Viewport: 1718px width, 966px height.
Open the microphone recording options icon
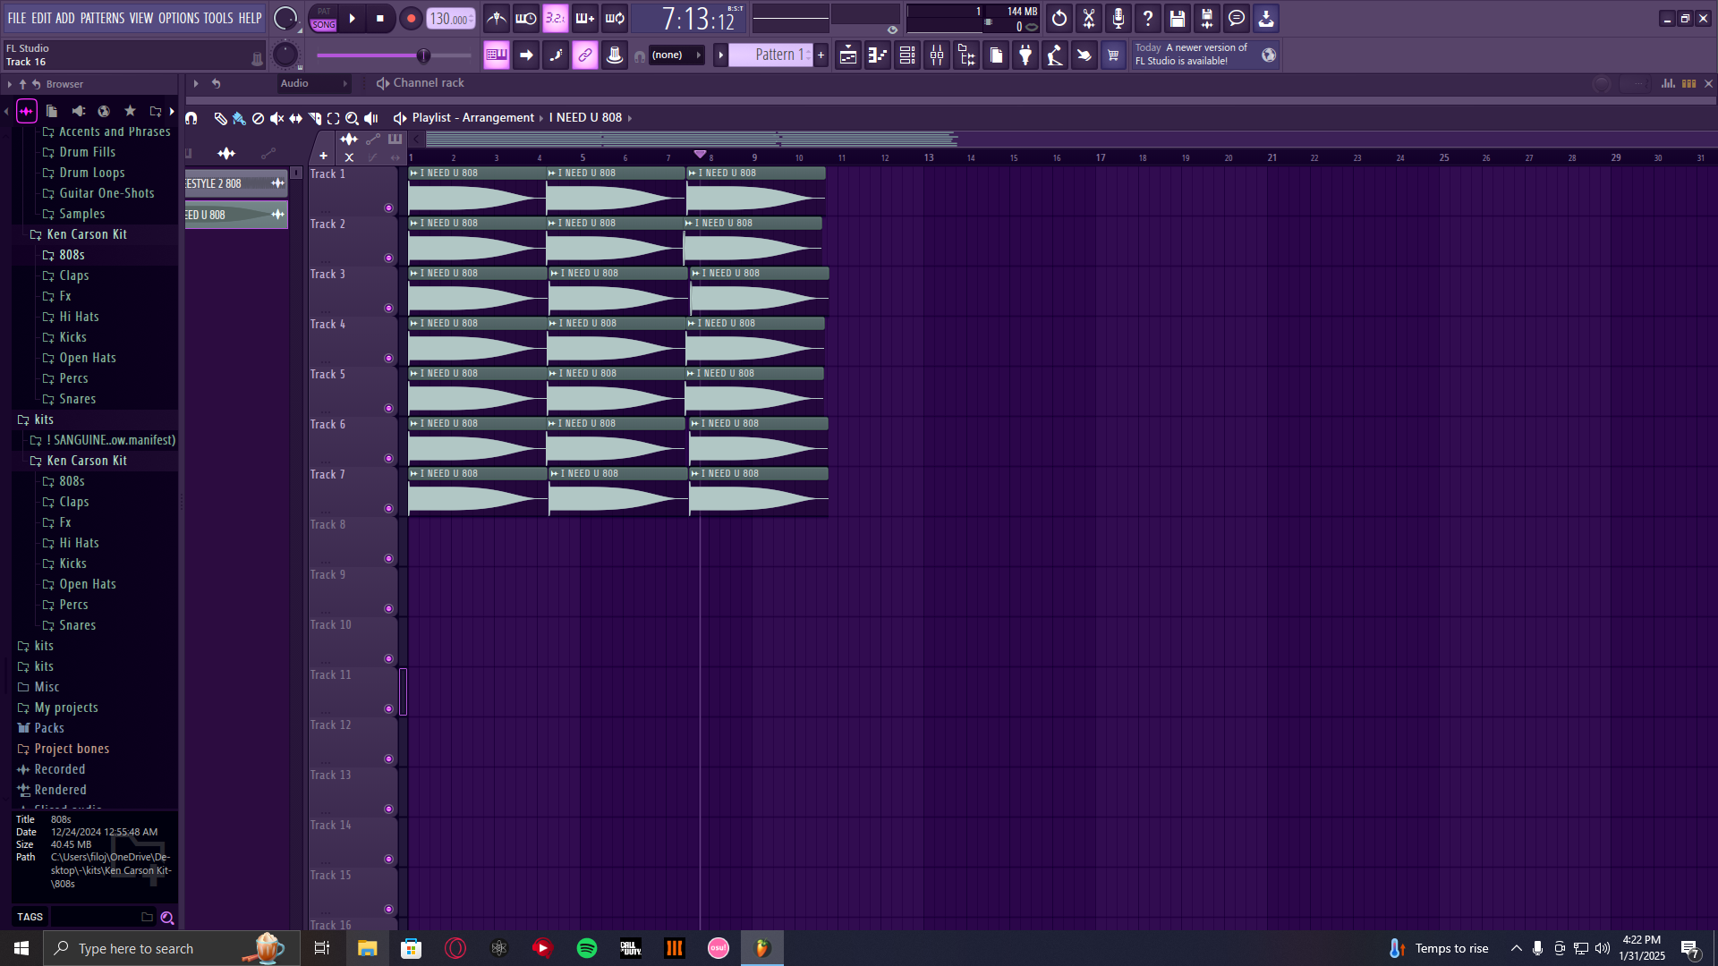tap(1118, 18)
